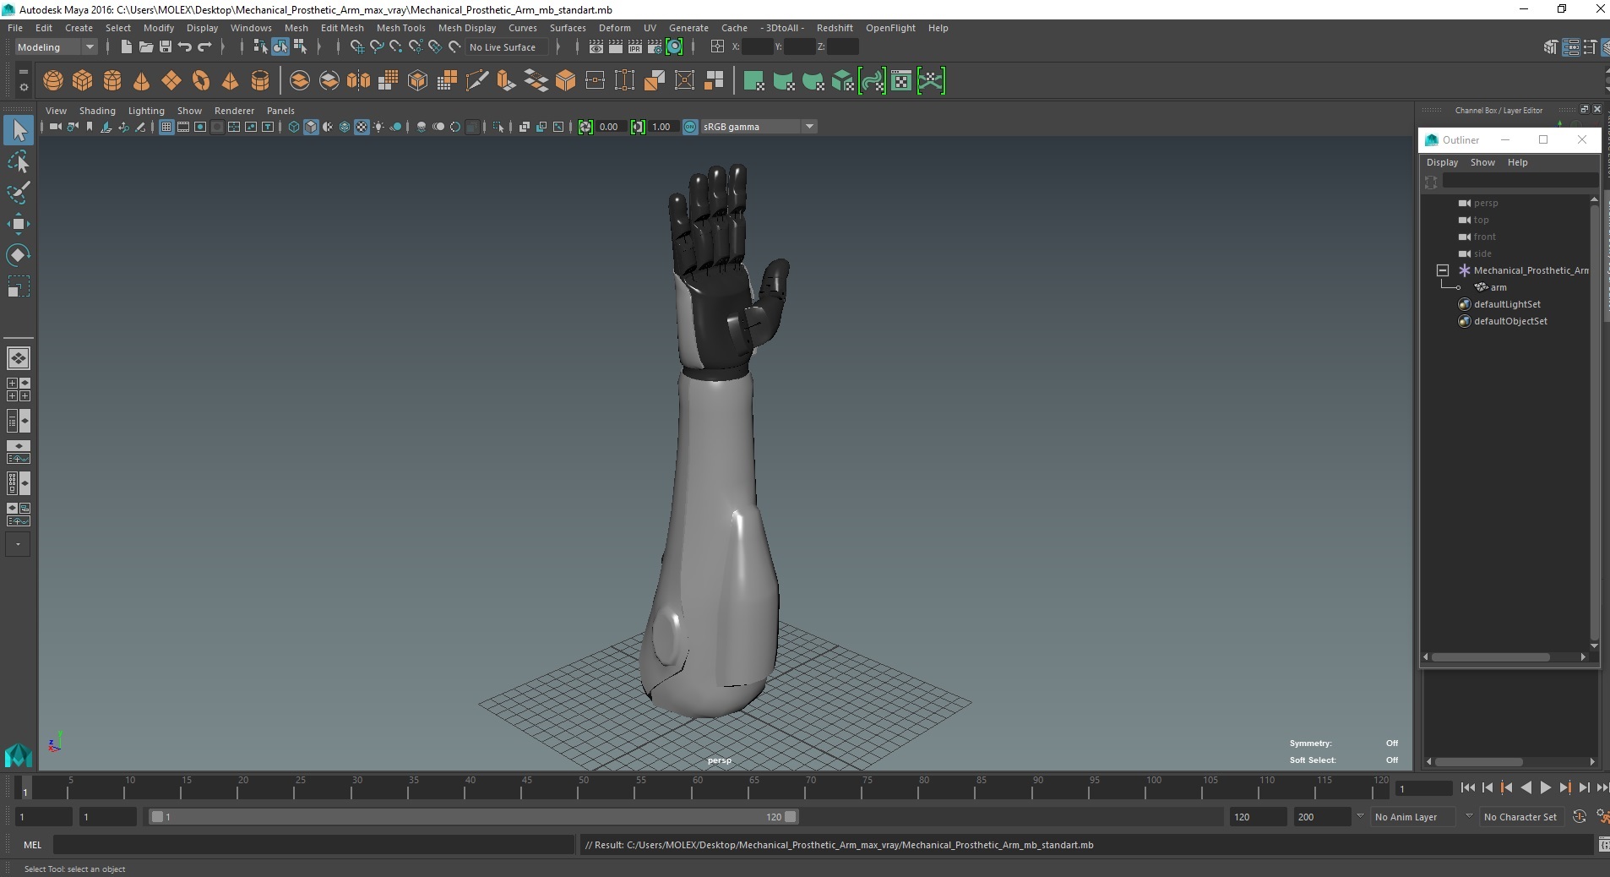The width and height of the screenshot is (1610, 877).
Task: Select defaultLightSet in Outliner
Action: pos(1507,304)
